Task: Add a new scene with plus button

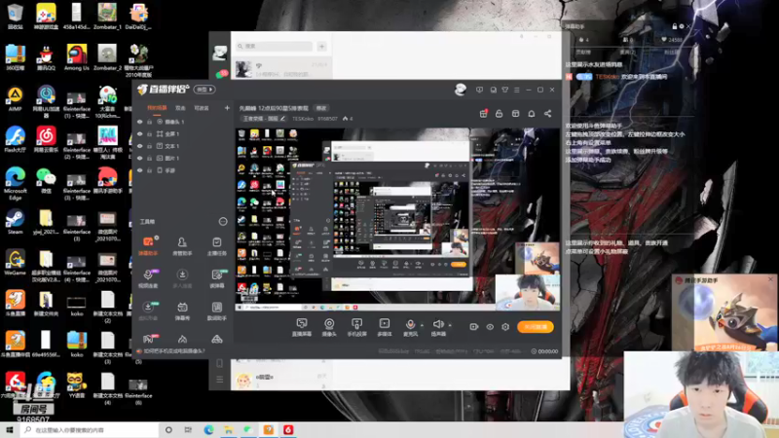Action: (227, 108)
